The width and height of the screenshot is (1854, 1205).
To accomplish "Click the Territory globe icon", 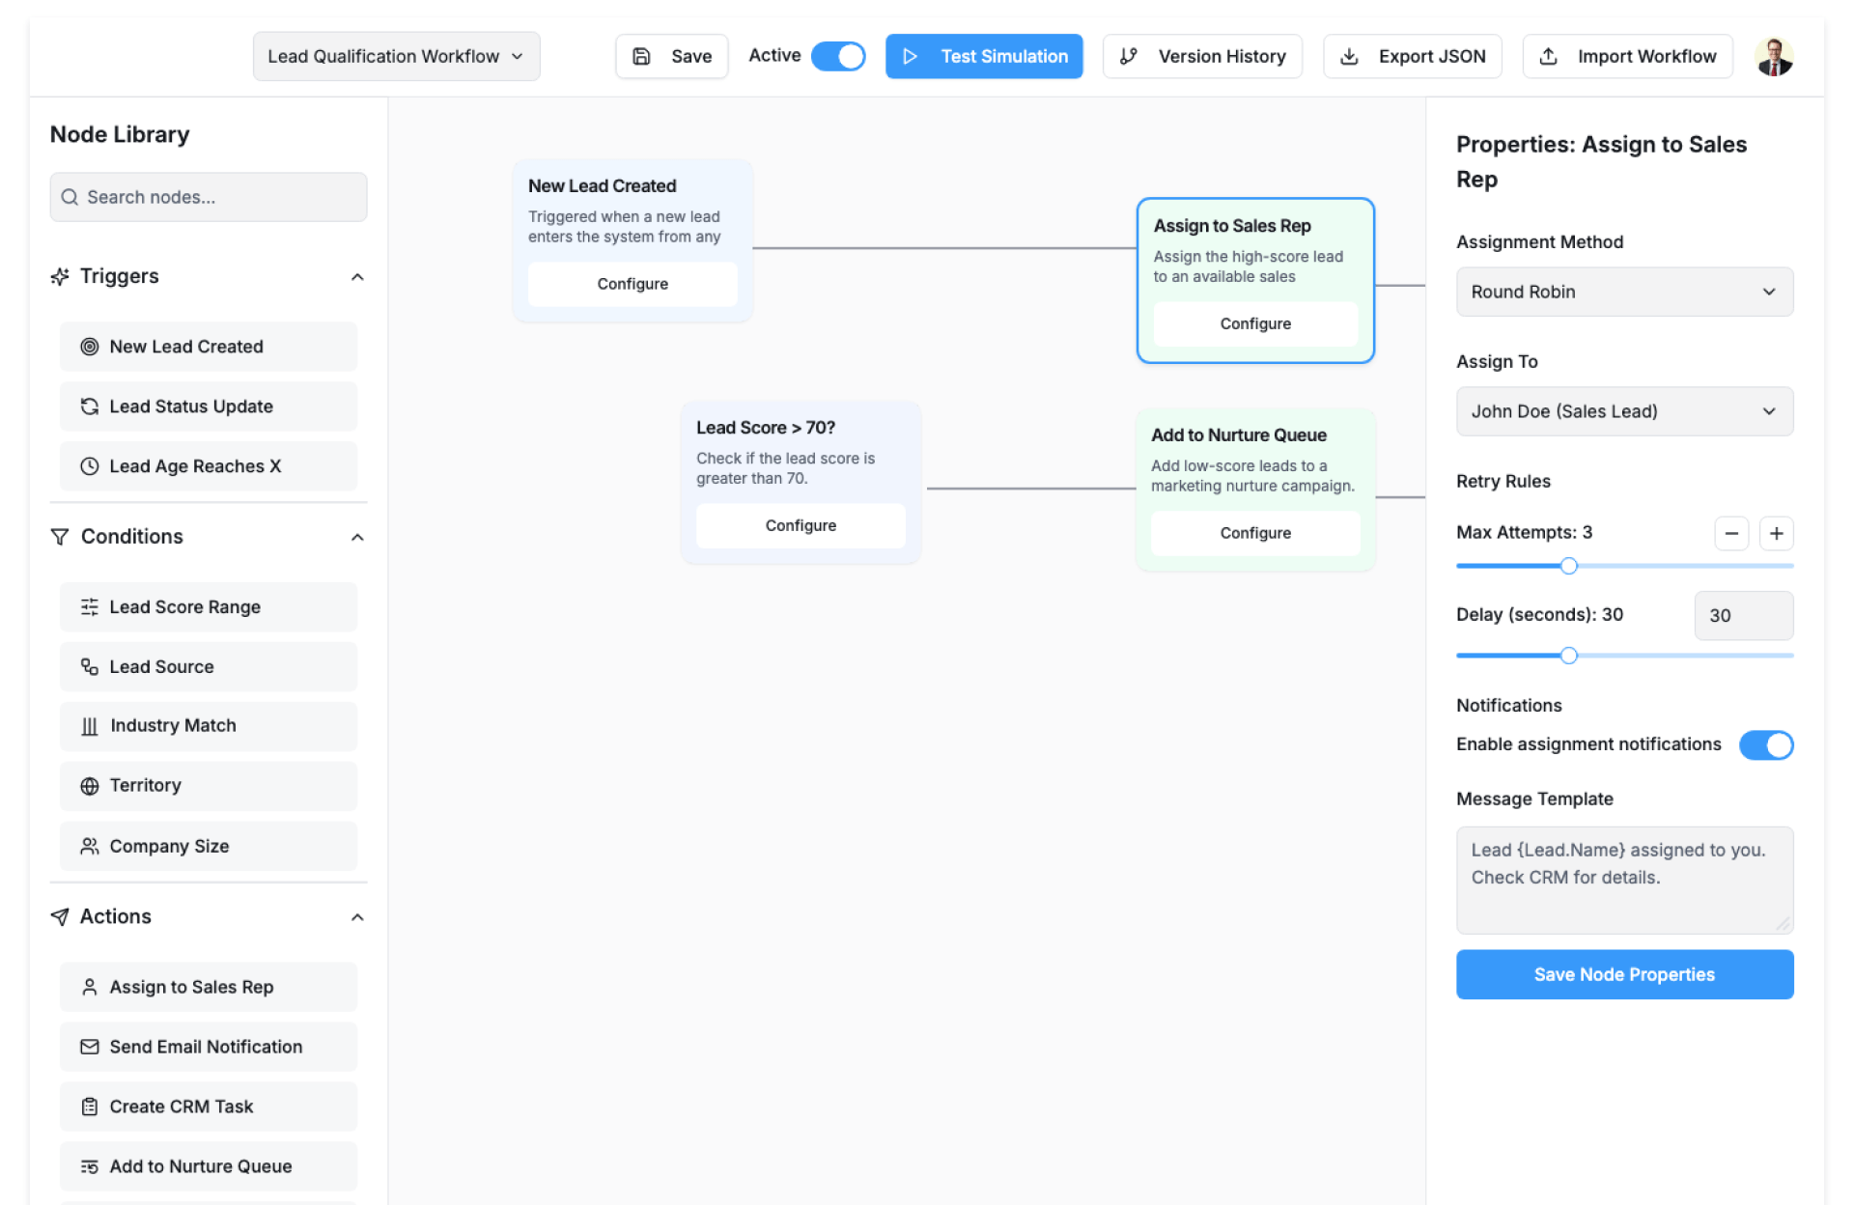I will click(x=89, y=786).
